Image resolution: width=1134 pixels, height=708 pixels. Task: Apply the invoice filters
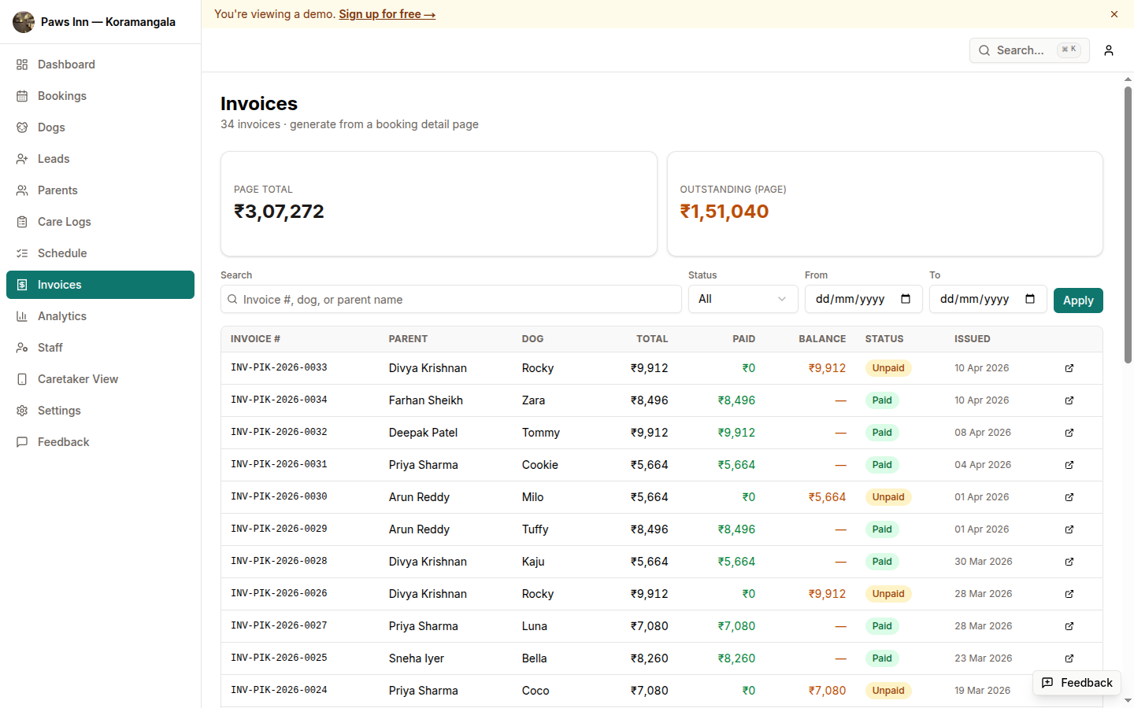coord(1078,300)
